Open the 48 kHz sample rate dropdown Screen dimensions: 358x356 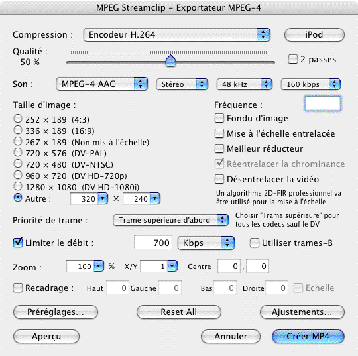(244, 84)
